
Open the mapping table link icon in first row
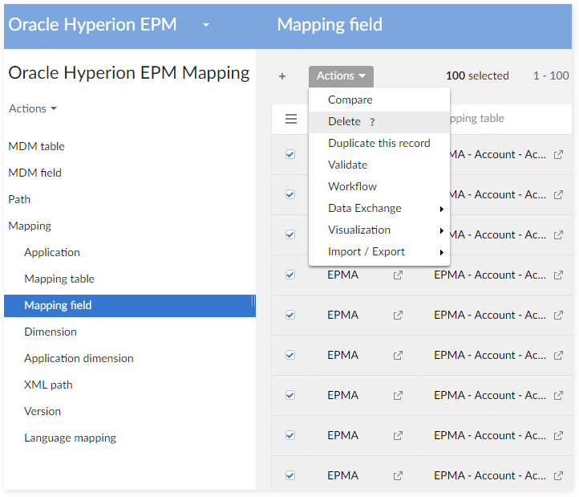point(558,154)
